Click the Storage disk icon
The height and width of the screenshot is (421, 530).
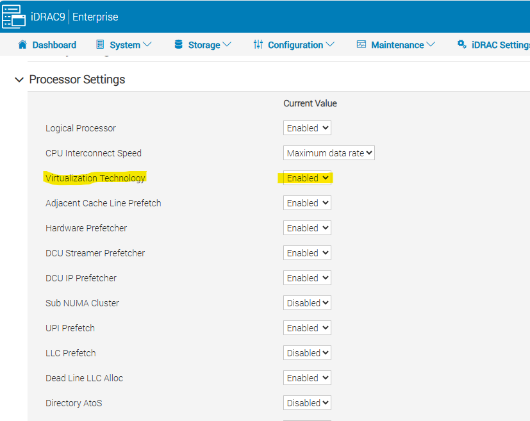pyautogui.click(x=179, y=45)
